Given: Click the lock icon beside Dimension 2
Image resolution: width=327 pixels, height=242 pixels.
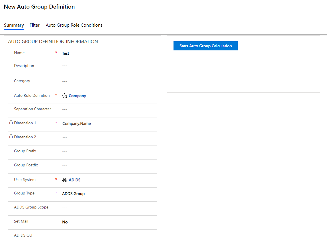Looking at the screenshot, I should 11,137.
